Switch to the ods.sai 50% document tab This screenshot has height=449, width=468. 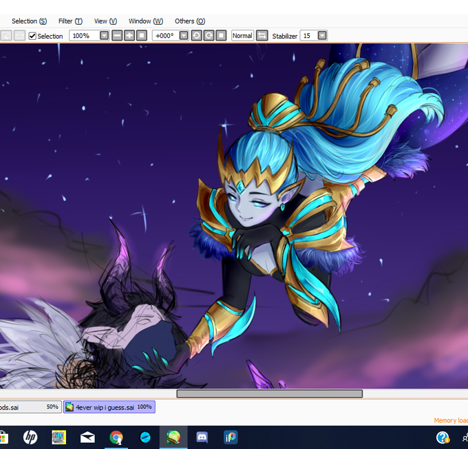(x=30, y=407)
